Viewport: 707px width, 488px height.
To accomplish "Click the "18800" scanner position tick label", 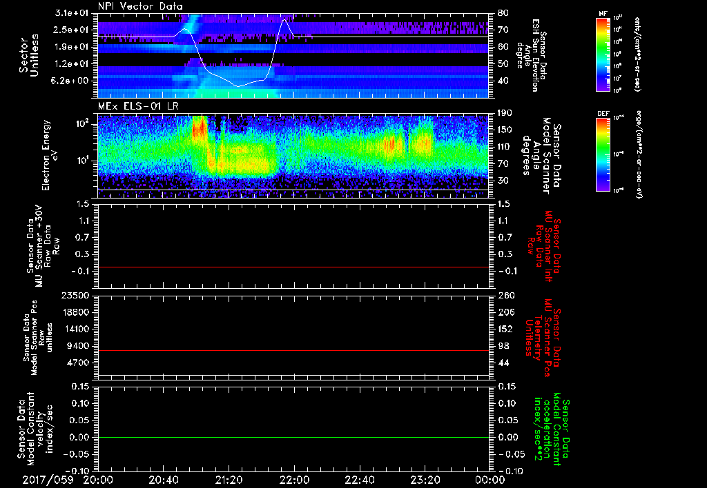I will coord(75,312).
